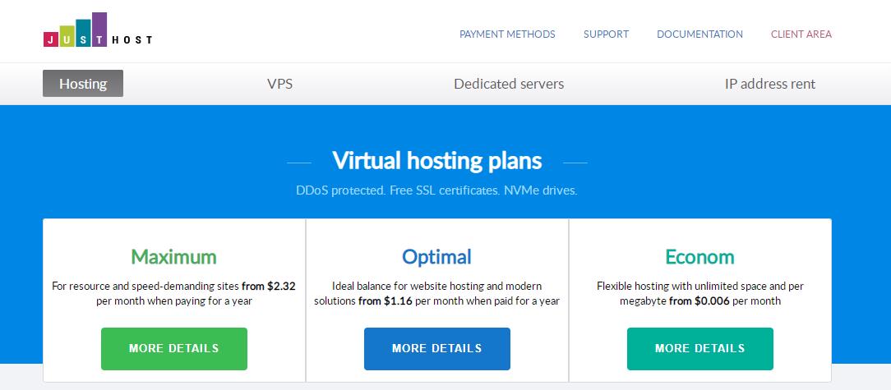Image resolution: width=891 pixels, height=390 pixels.
Task: Open the Documentation link
Action: (699, 34)
